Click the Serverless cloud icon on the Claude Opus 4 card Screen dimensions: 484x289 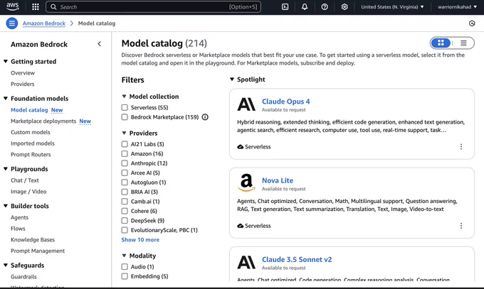tap(240, 147)
